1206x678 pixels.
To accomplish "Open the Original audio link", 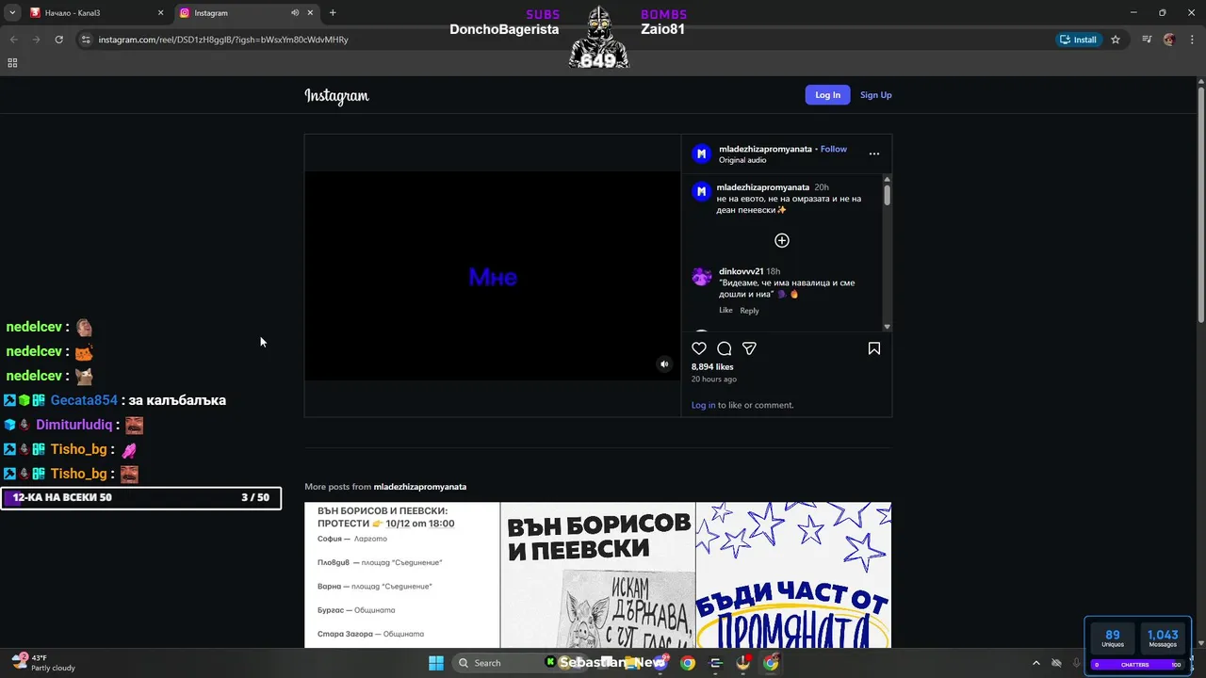I will 742,160.
